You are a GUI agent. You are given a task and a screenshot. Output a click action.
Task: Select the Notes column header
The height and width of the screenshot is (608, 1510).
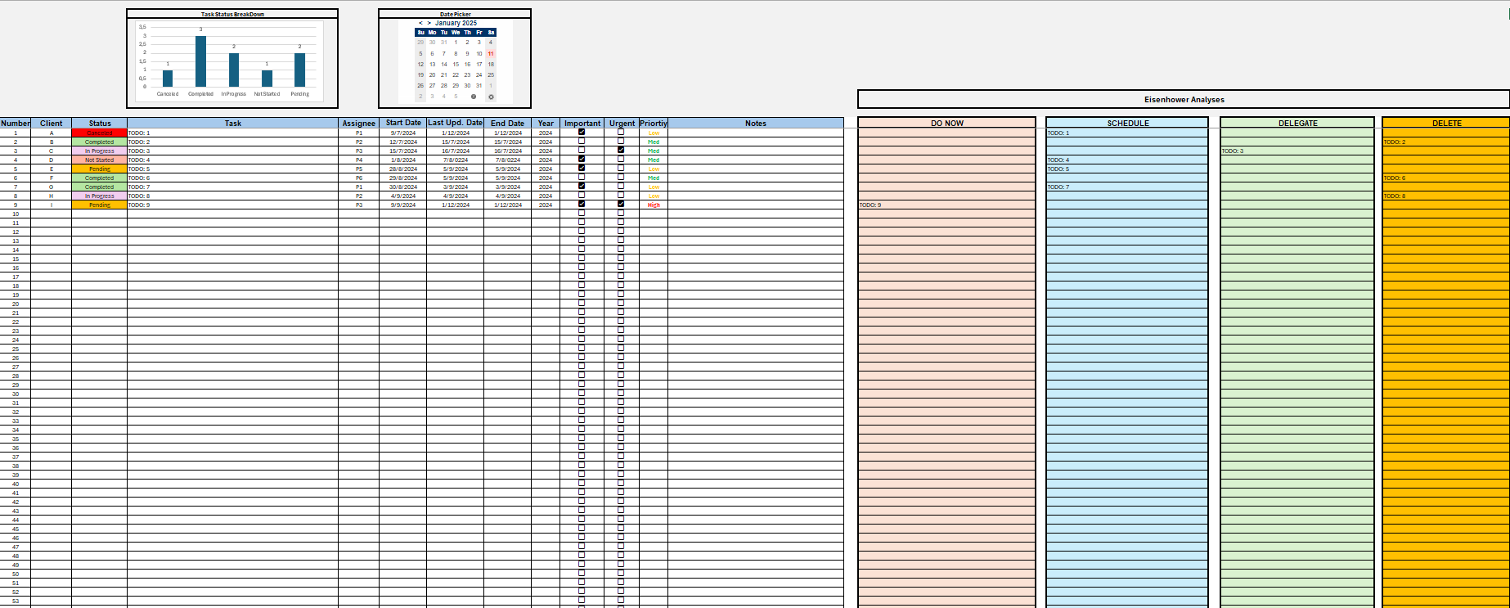pos(756,124)
